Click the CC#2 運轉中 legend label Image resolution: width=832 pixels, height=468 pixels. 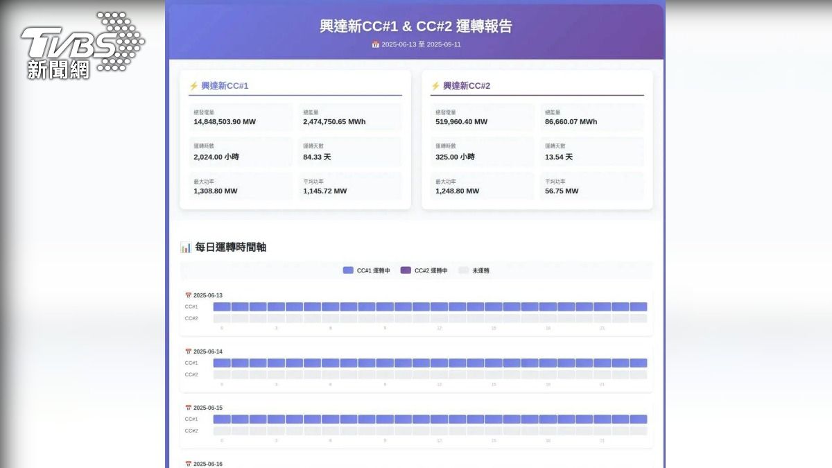[x=431, y=270]
